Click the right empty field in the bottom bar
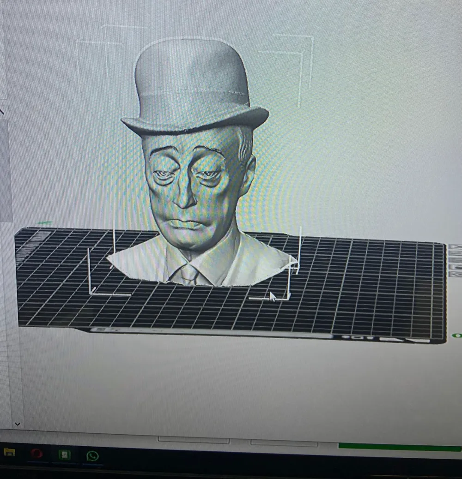The height and width of the screenshot is (479, 462). tap(284, 443)
